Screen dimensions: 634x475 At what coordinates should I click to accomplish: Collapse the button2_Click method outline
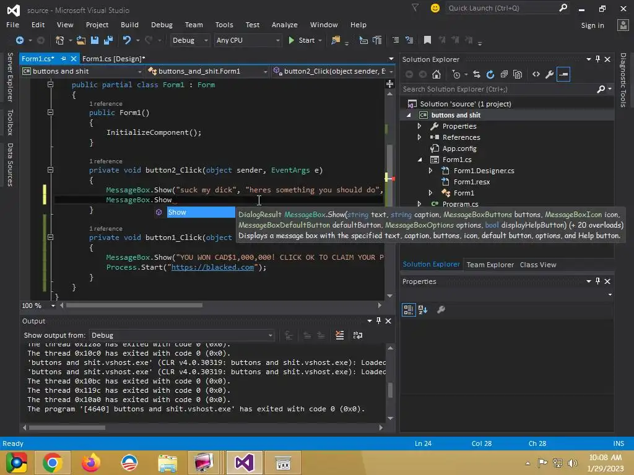tap(51, 170)
